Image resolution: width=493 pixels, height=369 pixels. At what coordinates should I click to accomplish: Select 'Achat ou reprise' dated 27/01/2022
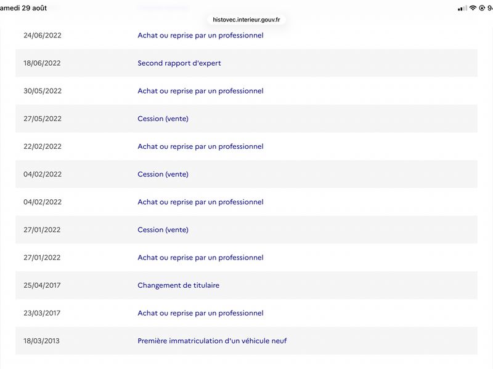pyautogui.click(x=200, y=258)
